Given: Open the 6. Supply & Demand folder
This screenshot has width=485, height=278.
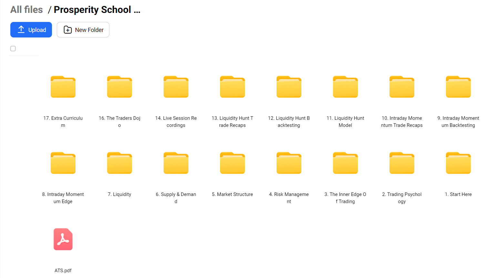Looking at the screenshot, I should [176, 163].
